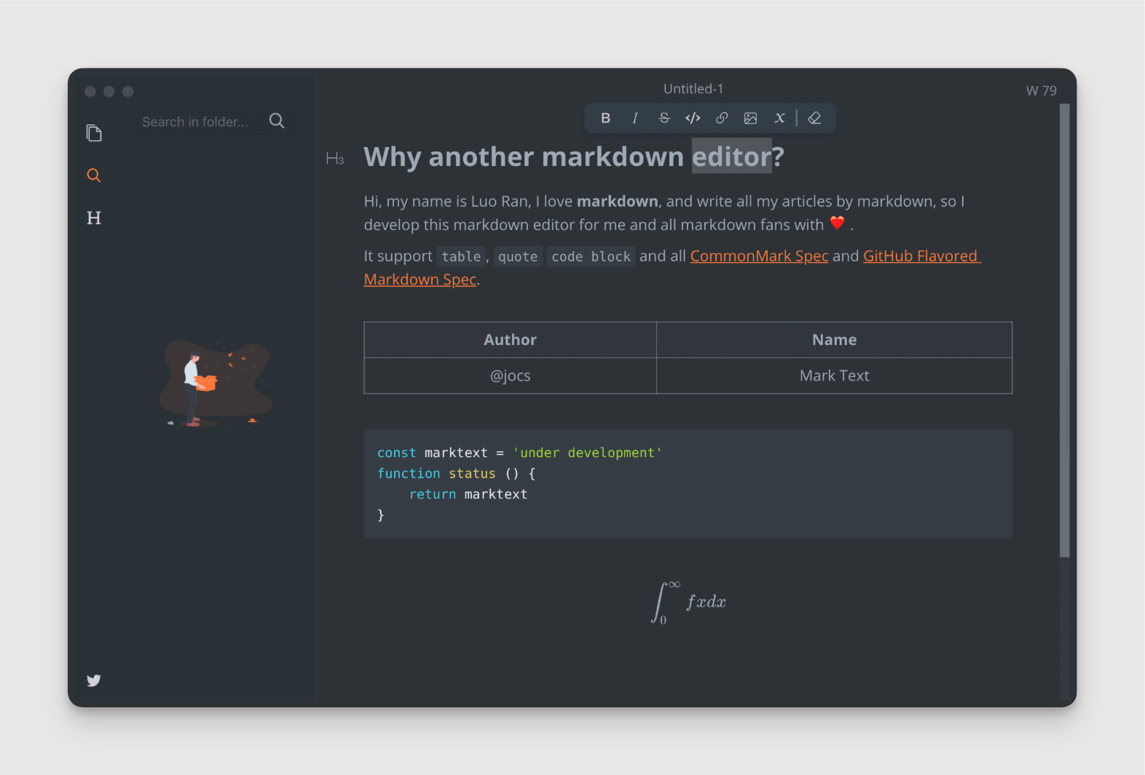Clear formatting with the eraser icon
Viewport: 1145px width, 775px height.
coord(814,118)
